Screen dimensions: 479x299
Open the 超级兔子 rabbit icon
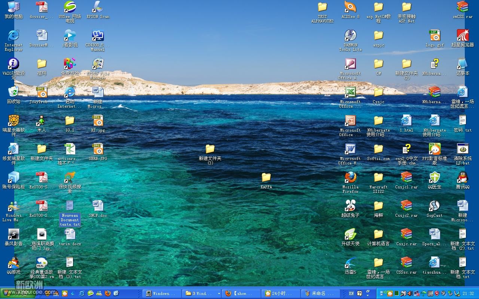[350, 208]
